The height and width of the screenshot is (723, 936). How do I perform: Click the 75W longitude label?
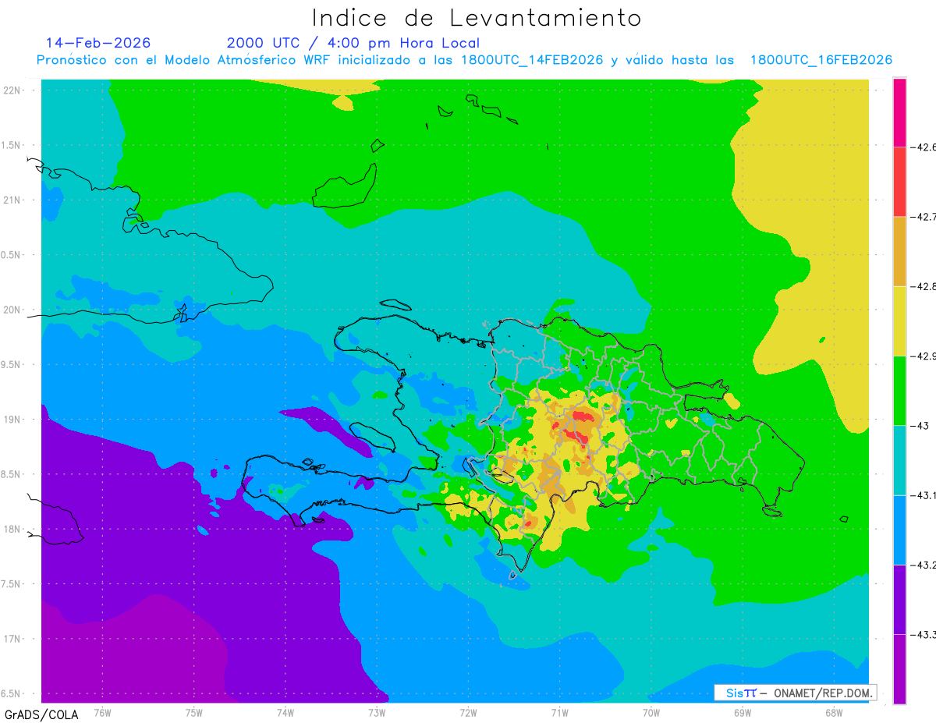[193, 712]
